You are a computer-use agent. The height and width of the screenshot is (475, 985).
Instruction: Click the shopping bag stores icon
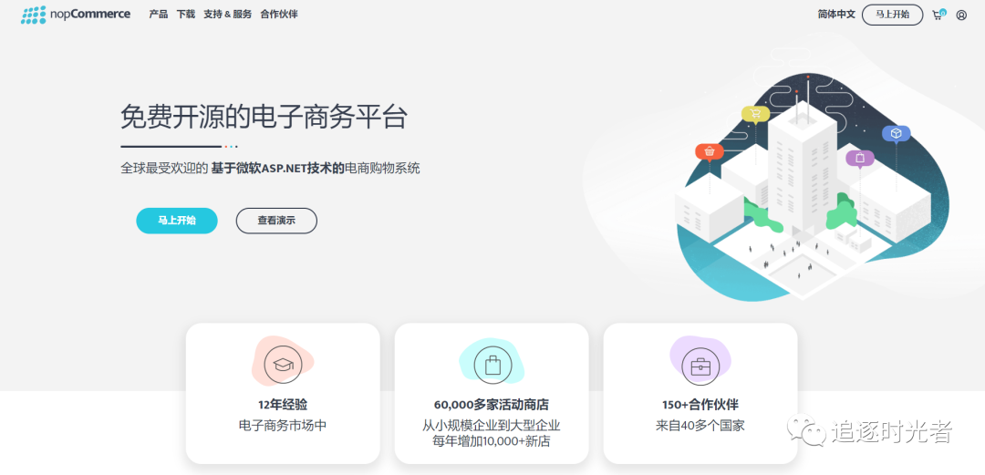click(x=493, y=365)
